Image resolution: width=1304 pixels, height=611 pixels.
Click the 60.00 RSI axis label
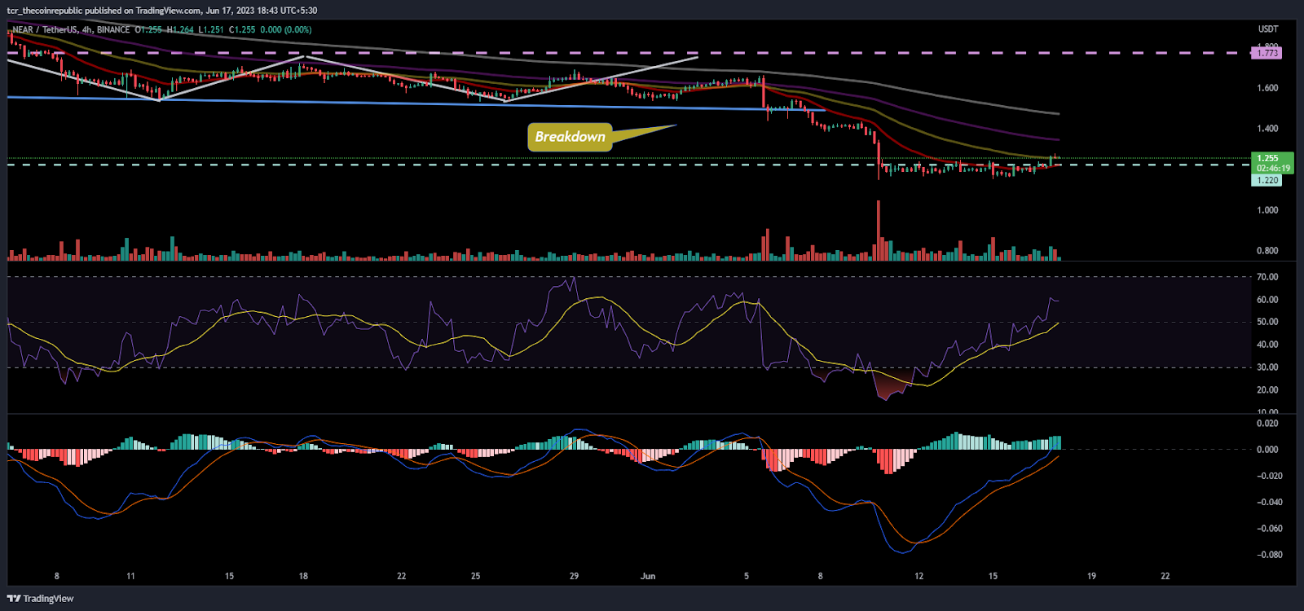coord(1267,300)
